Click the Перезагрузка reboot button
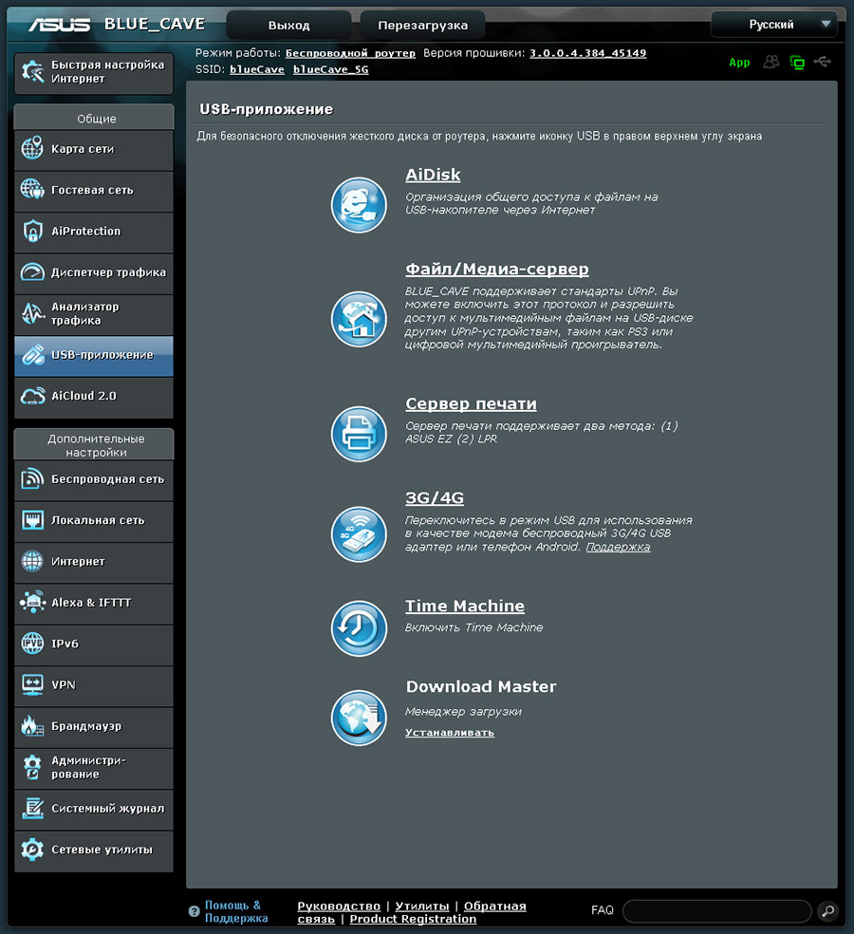Image resolution: width=854 pixels, height=934 pixels. coord(423,25)
